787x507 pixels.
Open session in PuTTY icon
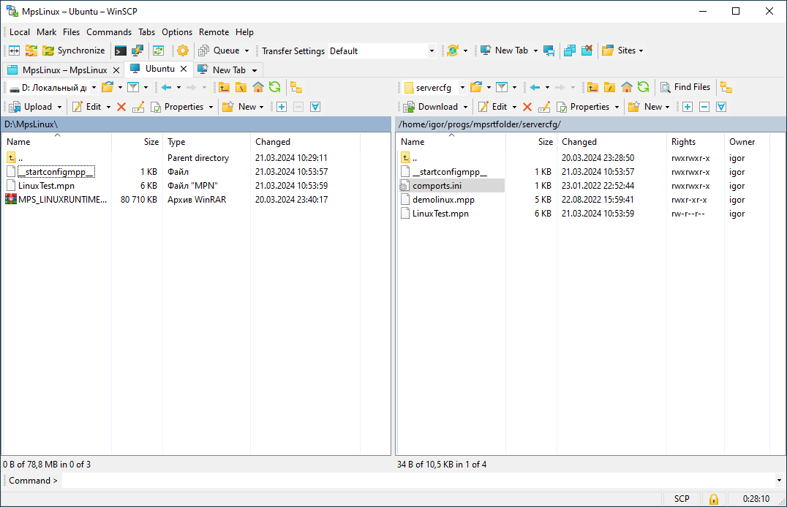point(138,50)
